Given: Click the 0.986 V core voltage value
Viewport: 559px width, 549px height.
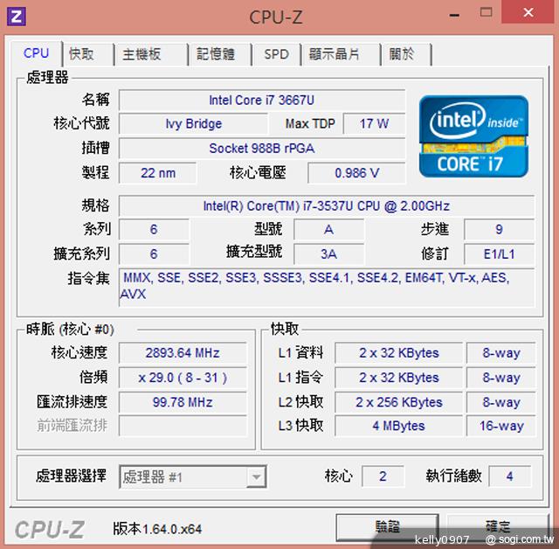Looking at the screenshot, I should (356, 173).
